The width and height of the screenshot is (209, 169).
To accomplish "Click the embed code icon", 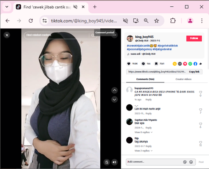I will (x=180, y=64).
